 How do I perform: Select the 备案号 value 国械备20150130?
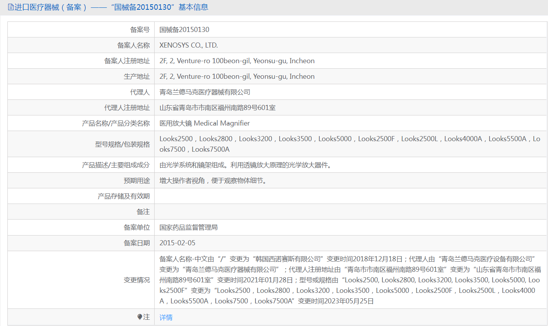point(184,30)
